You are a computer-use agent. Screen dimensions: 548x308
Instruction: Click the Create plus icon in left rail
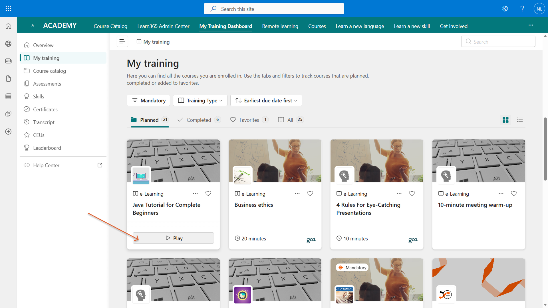click(8, 131)
